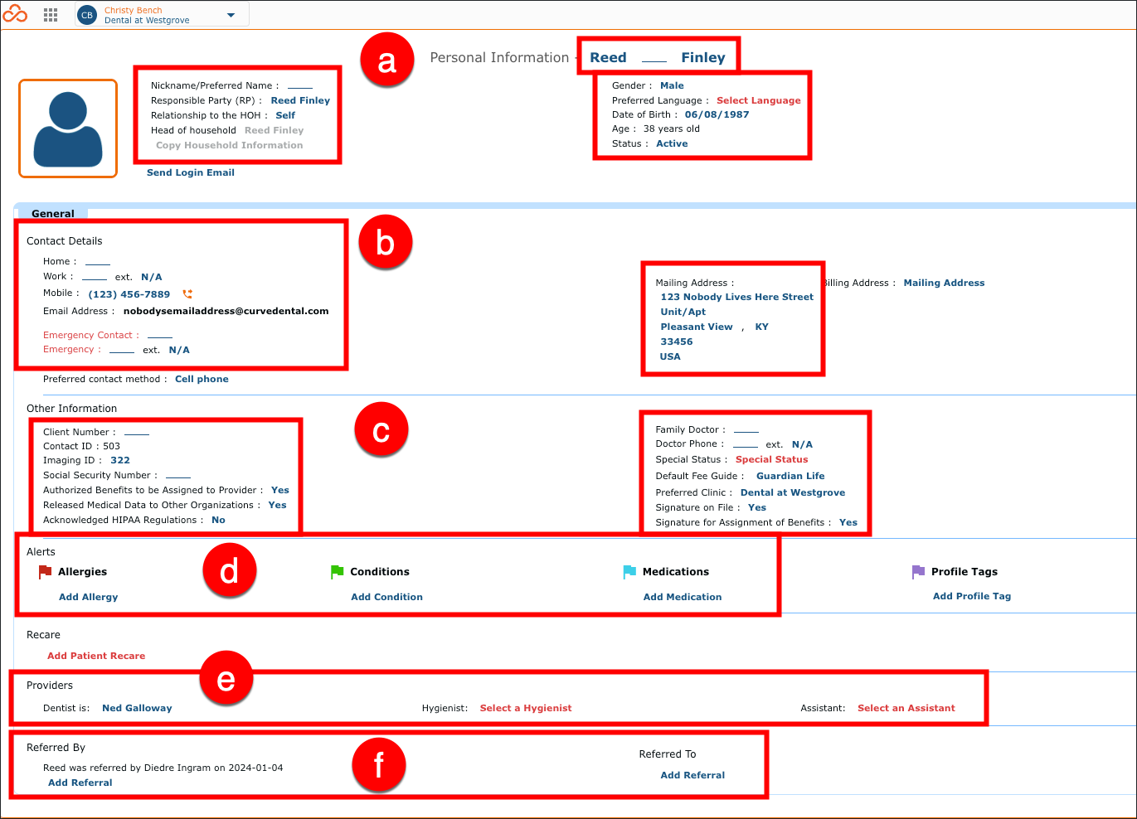Click the Curve Dental cloud logo
Viewport: 1137px width, 819px height.
pyautogui.click(x=15, y=14)
